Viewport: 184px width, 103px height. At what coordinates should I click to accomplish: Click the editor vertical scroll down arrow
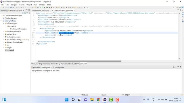179,59
